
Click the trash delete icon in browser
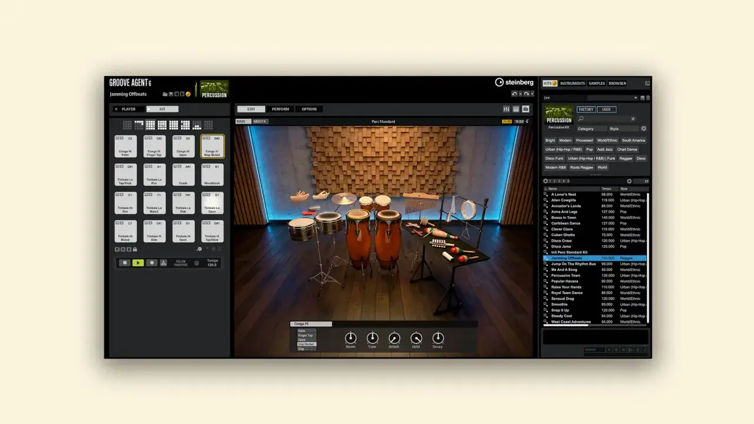pos(648,98)
